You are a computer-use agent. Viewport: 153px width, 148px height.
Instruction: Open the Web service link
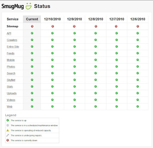[10, 107]
